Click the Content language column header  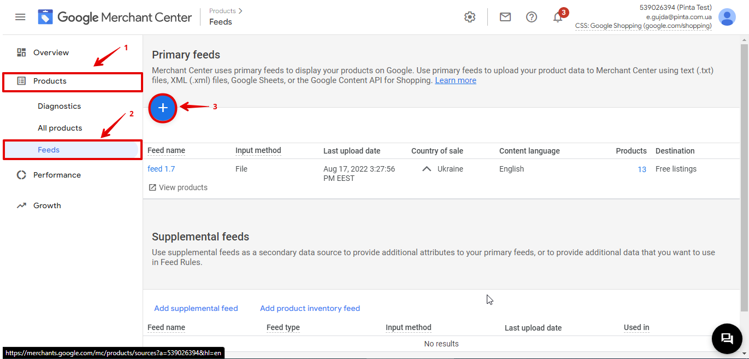pos(529,151)
